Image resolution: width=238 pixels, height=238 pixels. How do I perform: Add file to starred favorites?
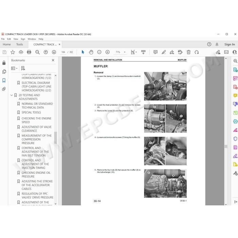[13, 52]
